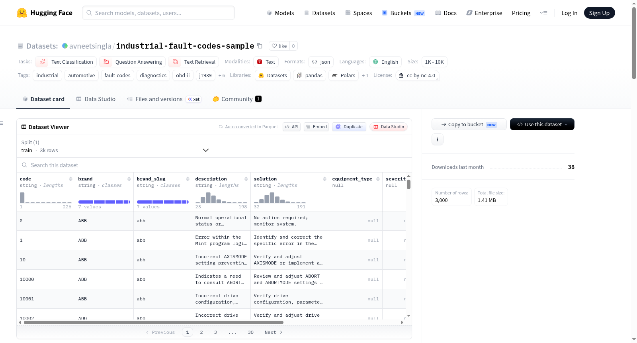Open the Datasets menu
This screenshot has width=637, height=343.
(x=319, y=13)
